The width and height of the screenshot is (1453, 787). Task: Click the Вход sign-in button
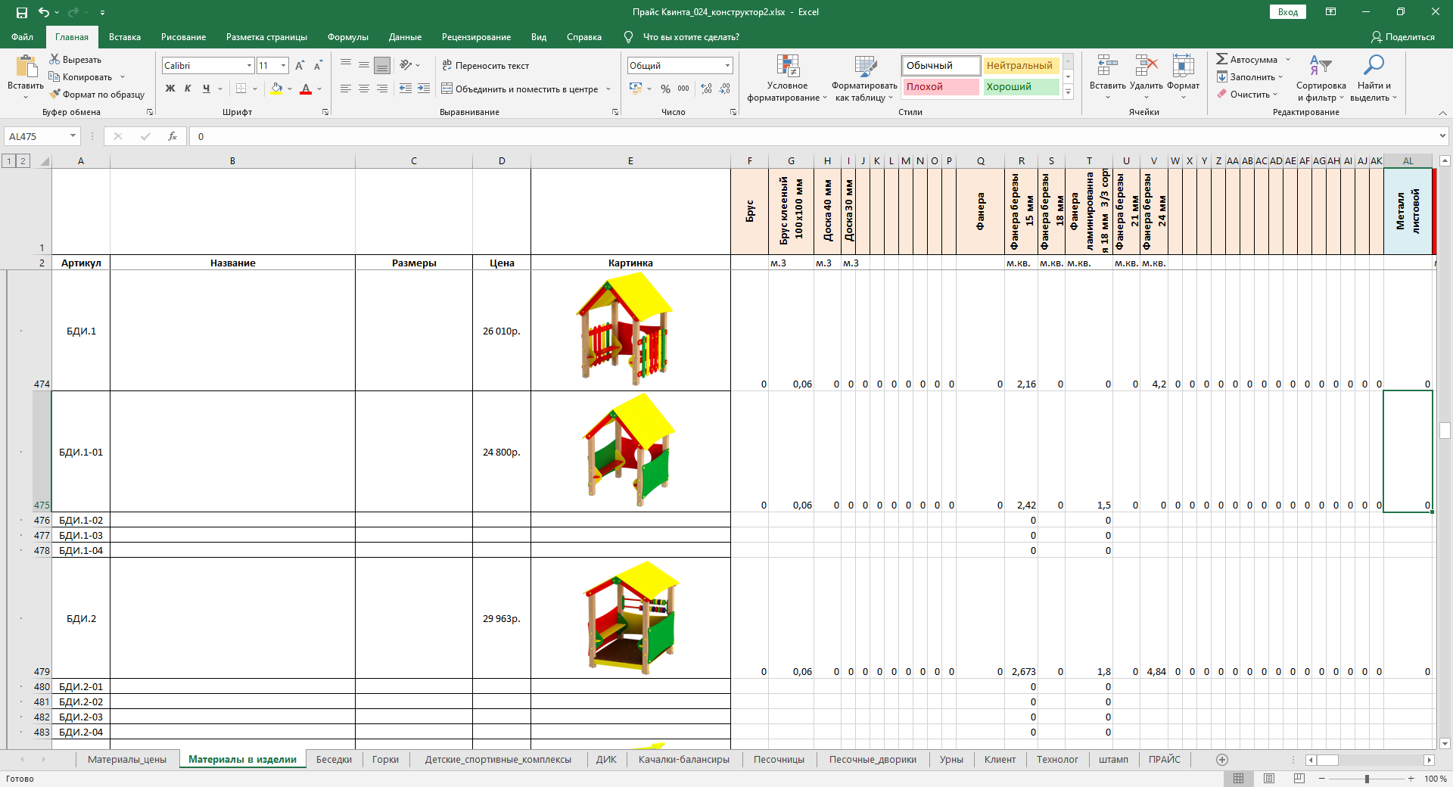[x=1288, y=12]
